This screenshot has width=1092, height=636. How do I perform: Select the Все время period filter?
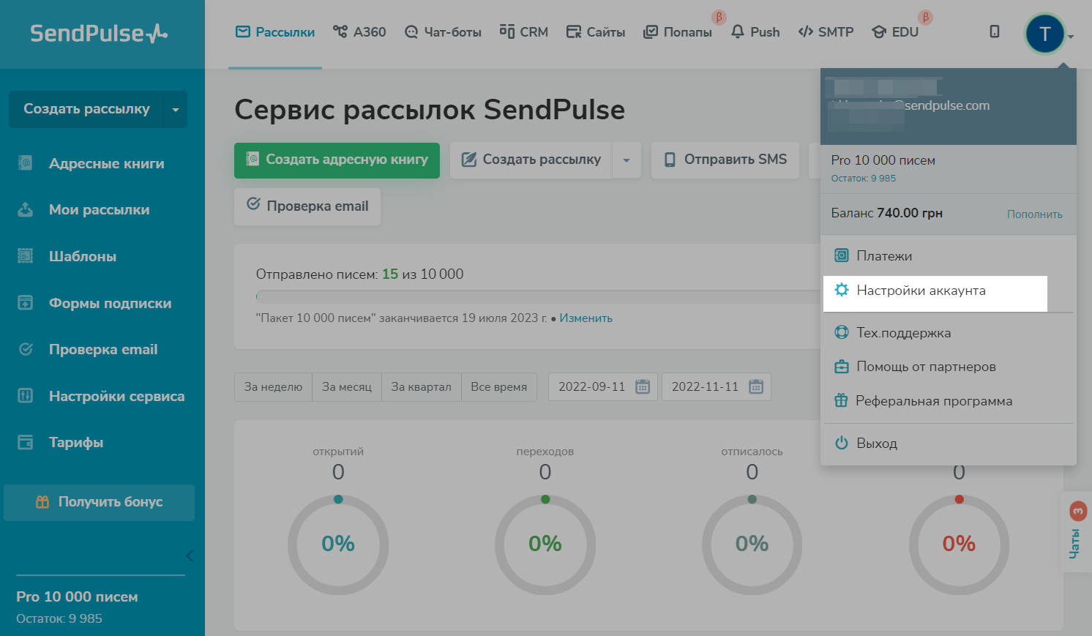pos(499,387)
